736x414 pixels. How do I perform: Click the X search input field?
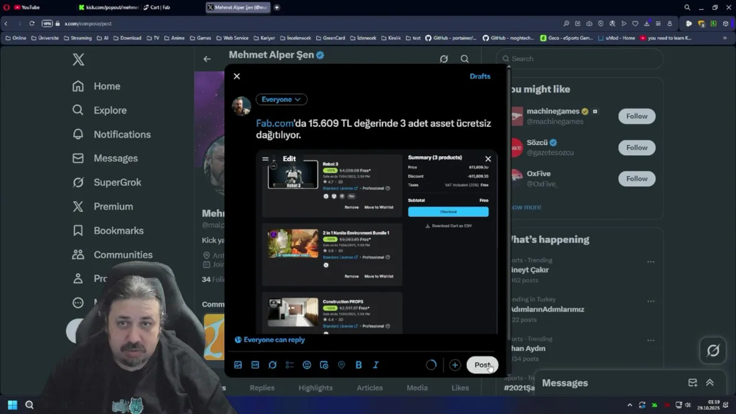pos(581,59)
